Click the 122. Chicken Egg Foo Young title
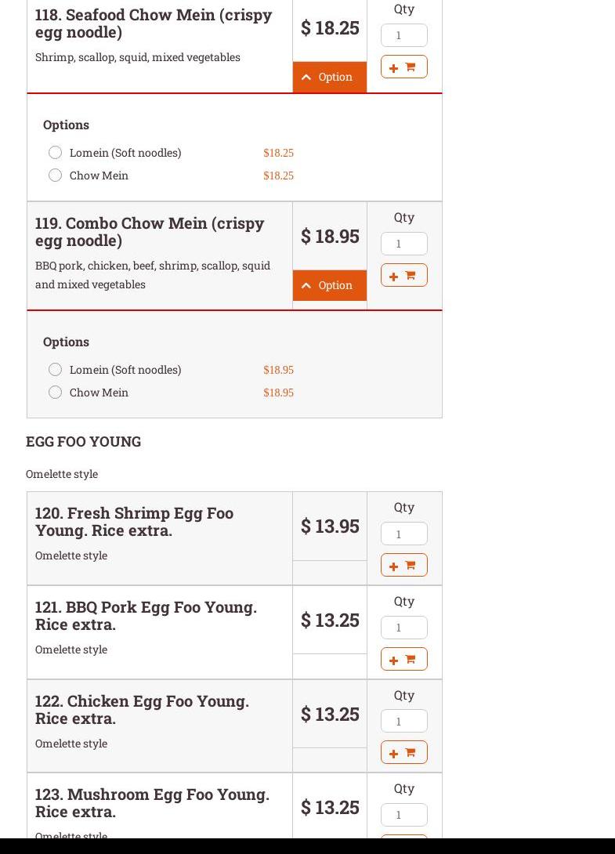The width and height of the screenshot is (615, 854). coord(142,709)
